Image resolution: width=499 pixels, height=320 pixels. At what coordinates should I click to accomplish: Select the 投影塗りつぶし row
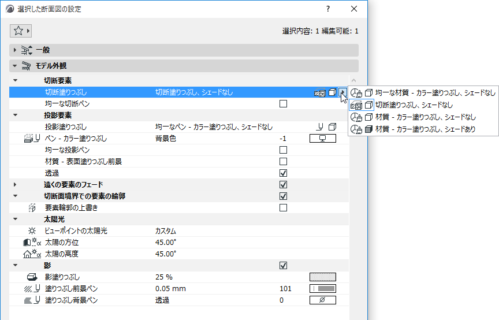pyautogui.click(x=179, y=126)
